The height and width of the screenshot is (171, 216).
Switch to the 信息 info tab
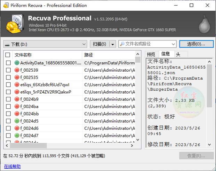pyautogui.click(x=166, y=54)
